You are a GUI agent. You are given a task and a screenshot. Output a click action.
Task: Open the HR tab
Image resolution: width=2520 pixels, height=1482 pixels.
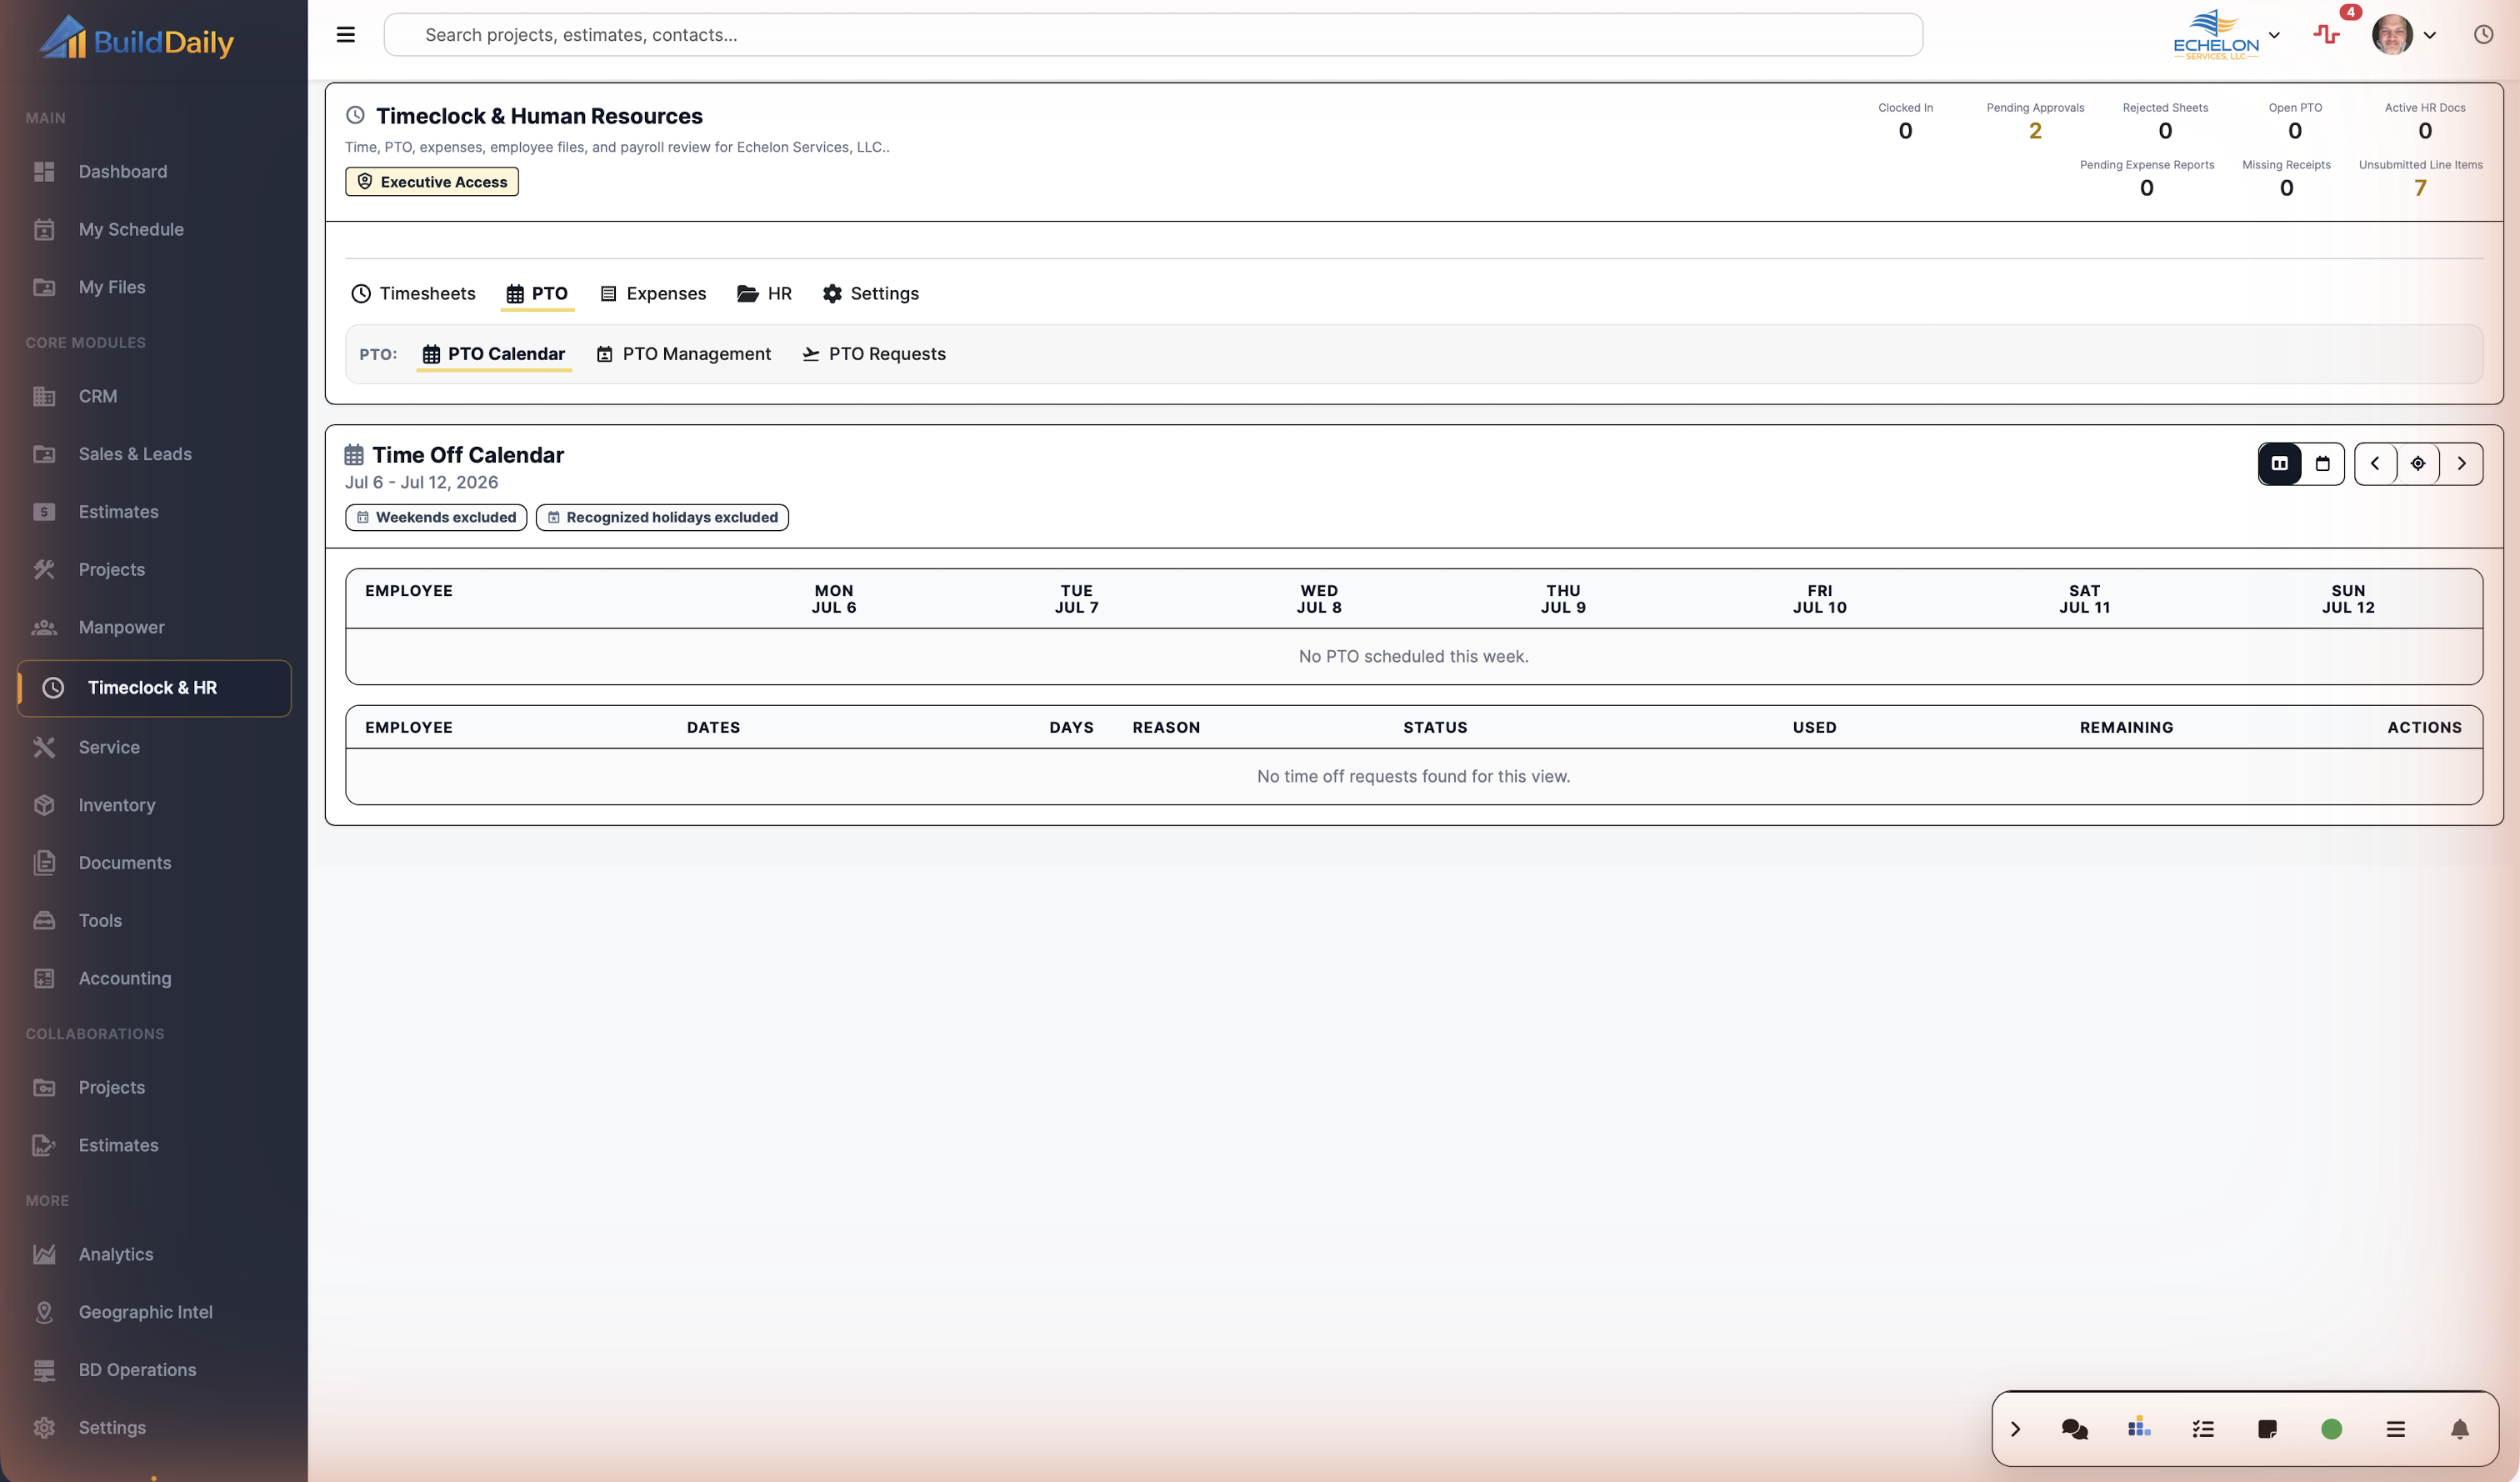click(x=765, y=293)
